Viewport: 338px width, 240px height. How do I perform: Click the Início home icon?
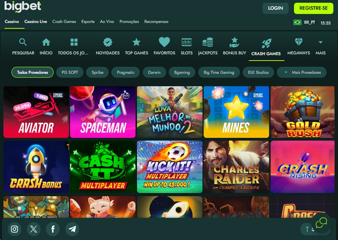click(x=46, y=41)
